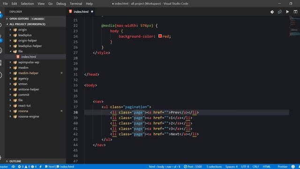Click the feedback smiley icon
Image resolution: width=300 pixels, height=169 pixels.
[x=293, y=167]
